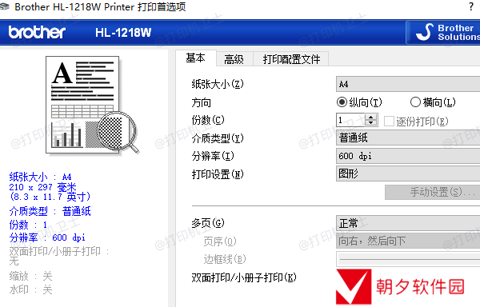Switch to the 基本 tab

click(196, 58)
